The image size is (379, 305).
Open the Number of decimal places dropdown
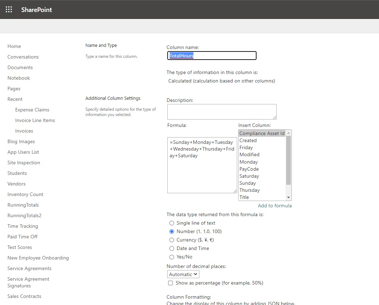(183, 274)
